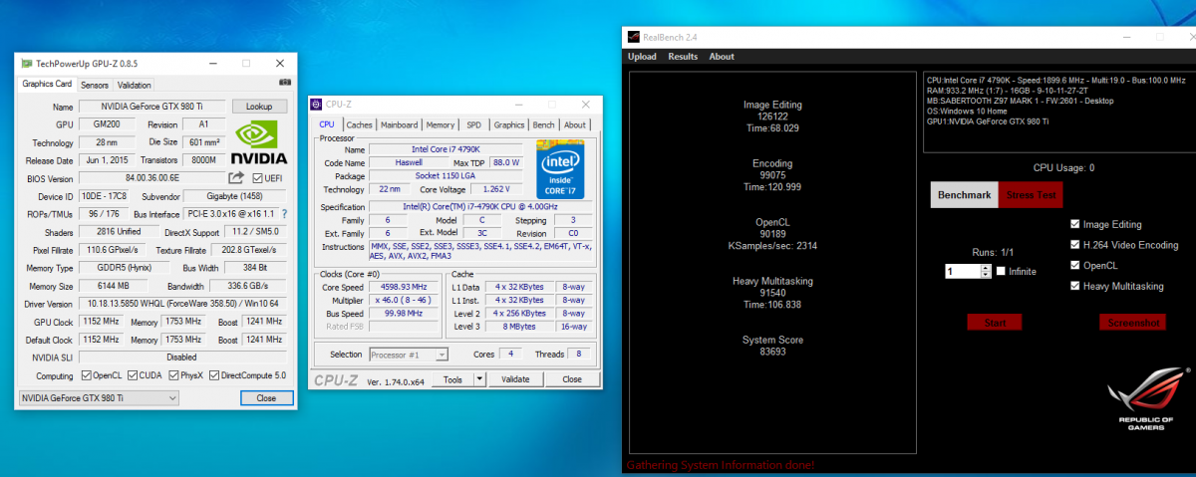Click the red Screenshot button in RealBench

[1132, 322]
